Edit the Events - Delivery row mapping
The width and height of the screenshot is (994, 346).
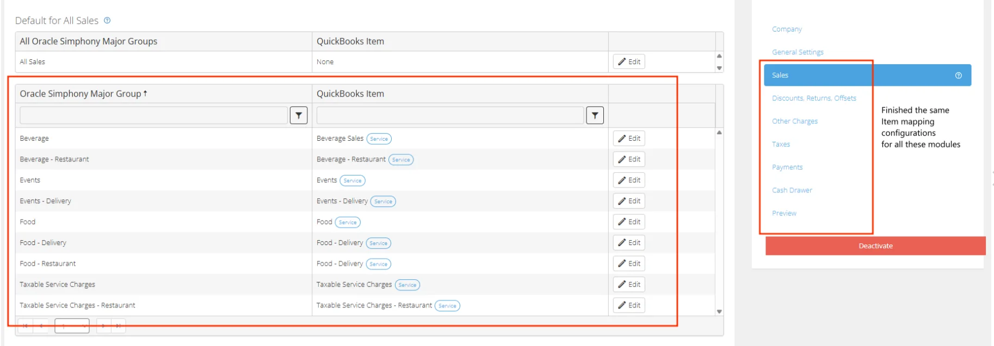tap(629, 201)
